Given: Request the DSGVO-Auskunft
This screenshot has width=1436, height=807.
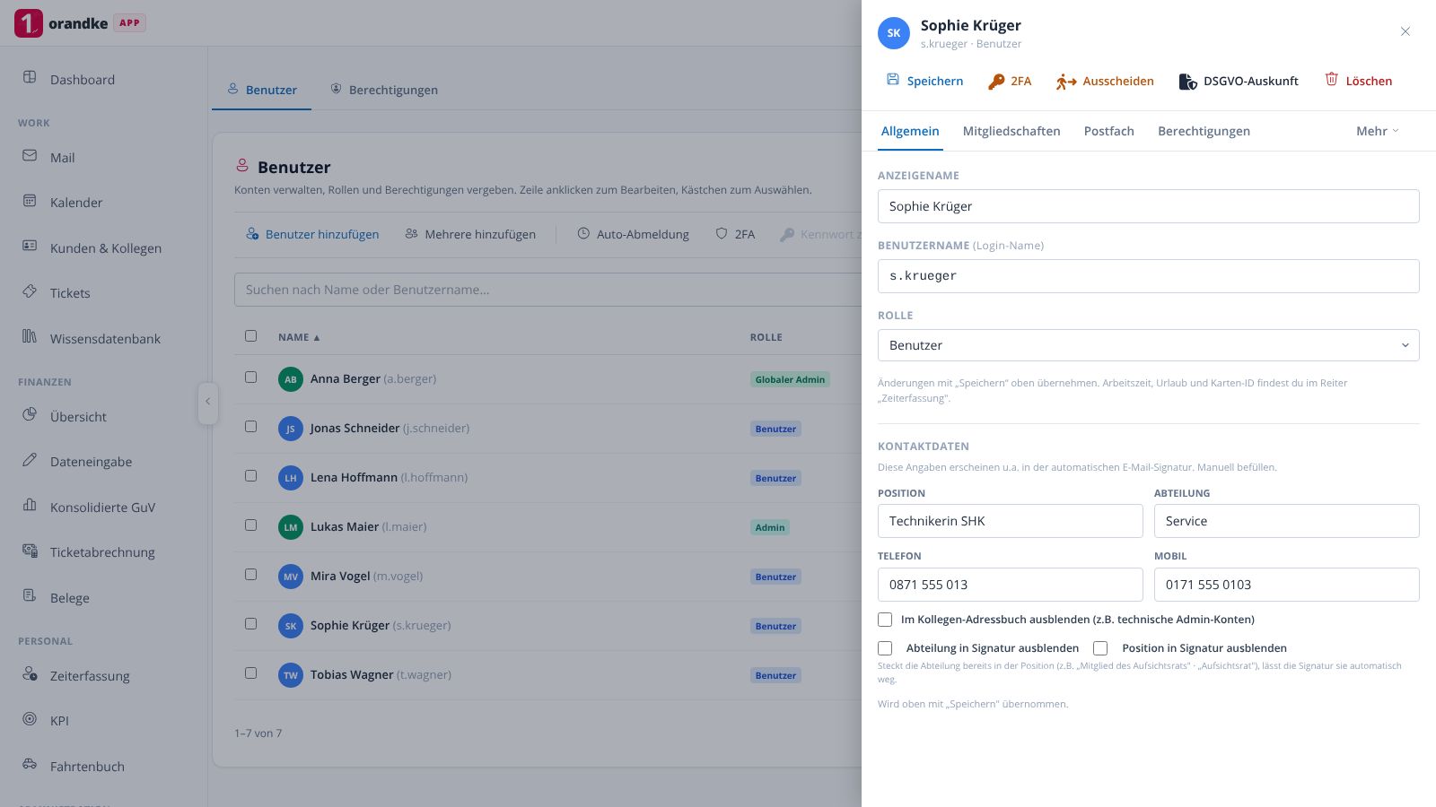Looking at the screenshot, I should point(1239,81).
